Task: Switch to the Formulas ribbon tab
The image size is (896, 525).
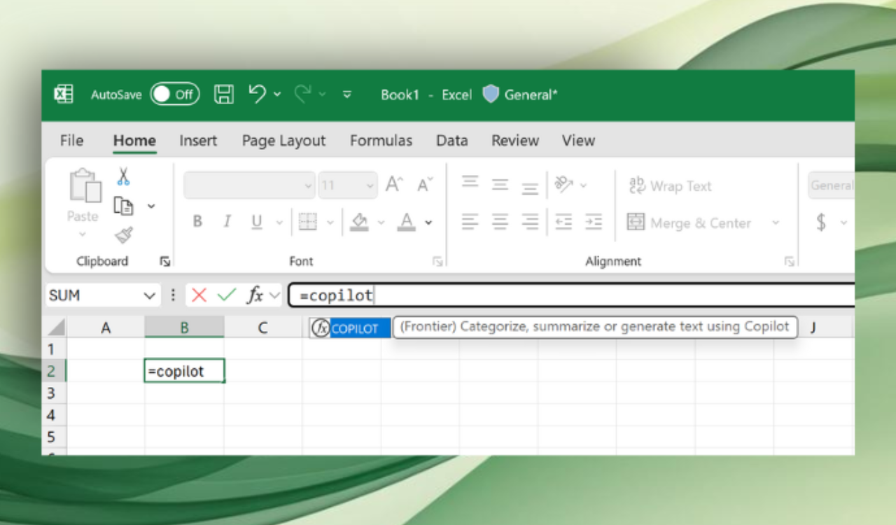Action: pos(381,140)
